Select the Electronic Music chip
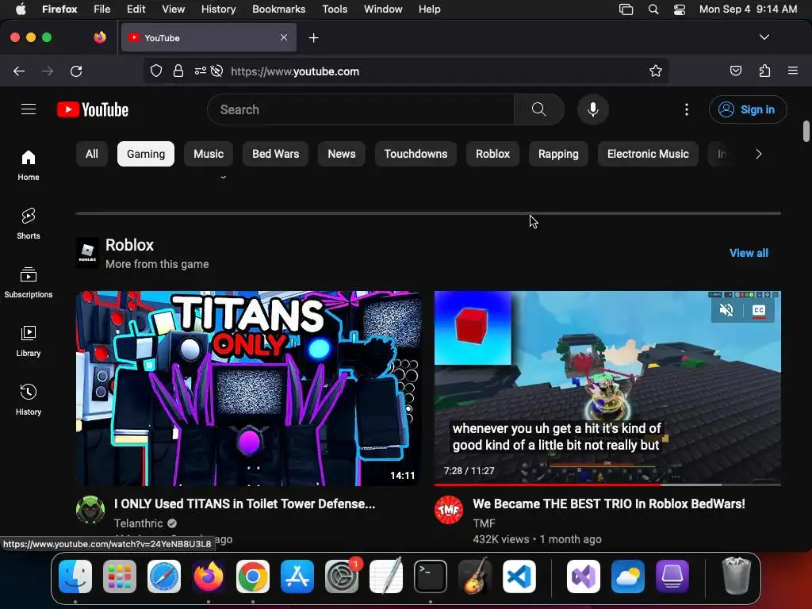This screenshot has height=609, width=812. pyautogui.click(x=648, y=154)
